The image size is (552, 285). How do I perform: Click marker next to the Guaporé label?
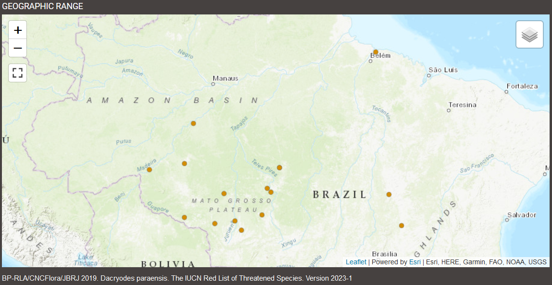click(x=184, y=217)
